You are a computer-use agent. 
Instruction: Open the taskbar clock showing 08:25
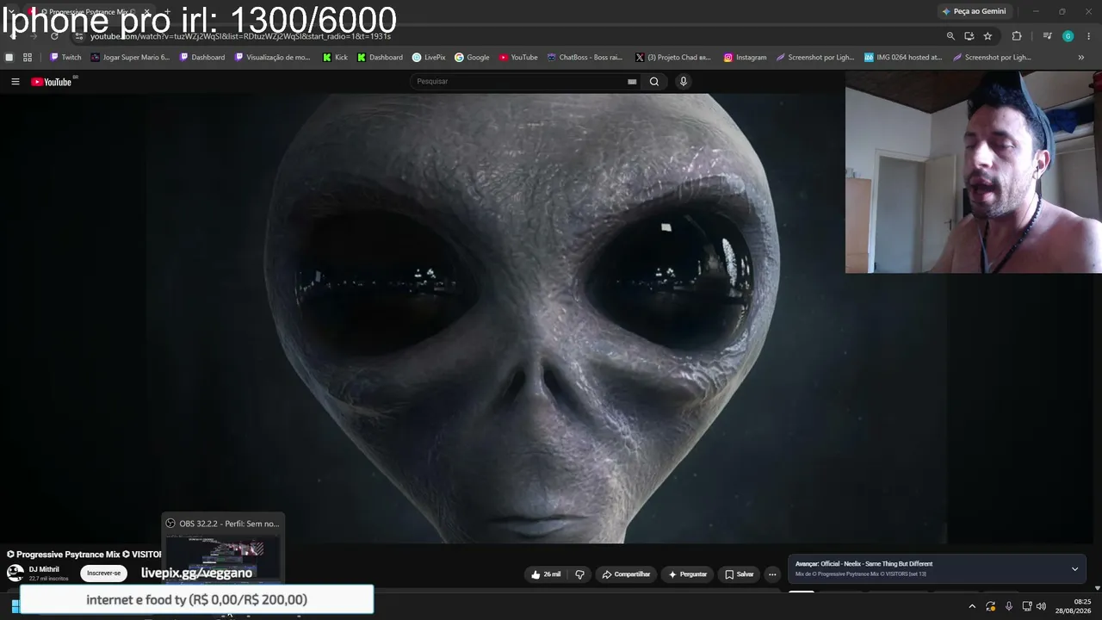pyautogui.click(x=1074, y=606)
